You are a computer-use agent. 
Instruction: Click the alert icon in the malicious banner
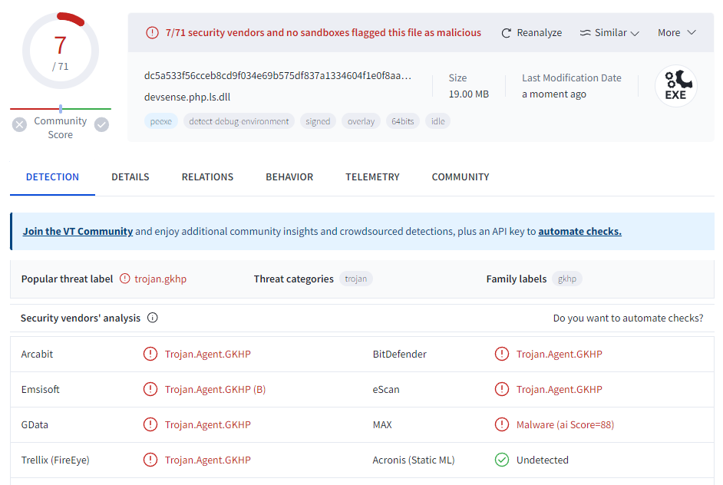[152, 33]
